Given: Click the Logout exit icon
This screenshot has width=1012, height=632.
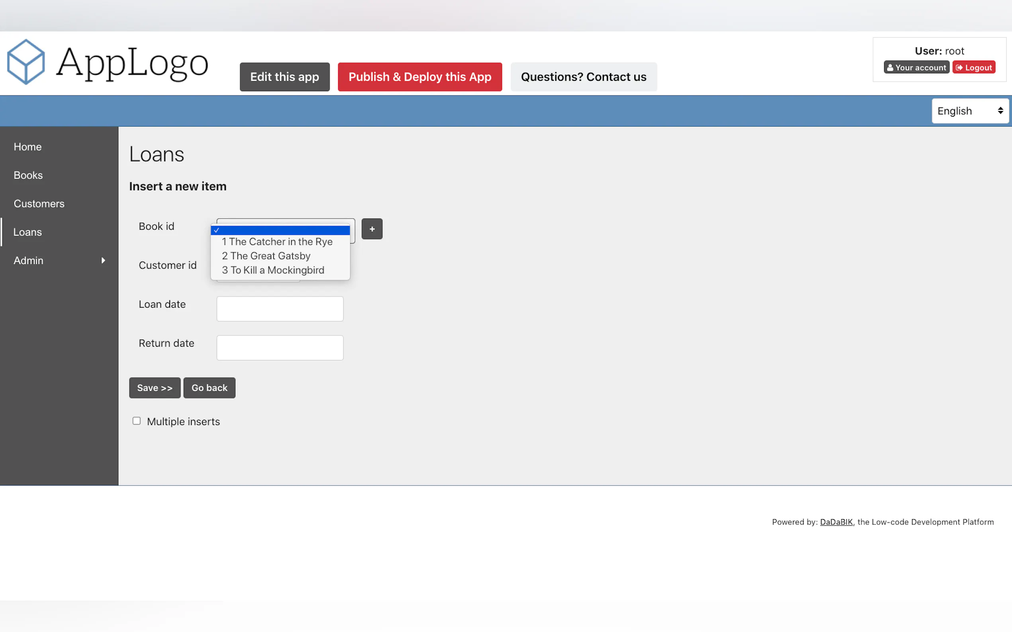Looking at the screenshot, I should [x=959, y=68].
